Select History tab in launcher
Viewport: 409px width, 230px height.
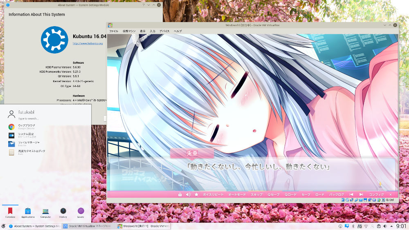63,212
